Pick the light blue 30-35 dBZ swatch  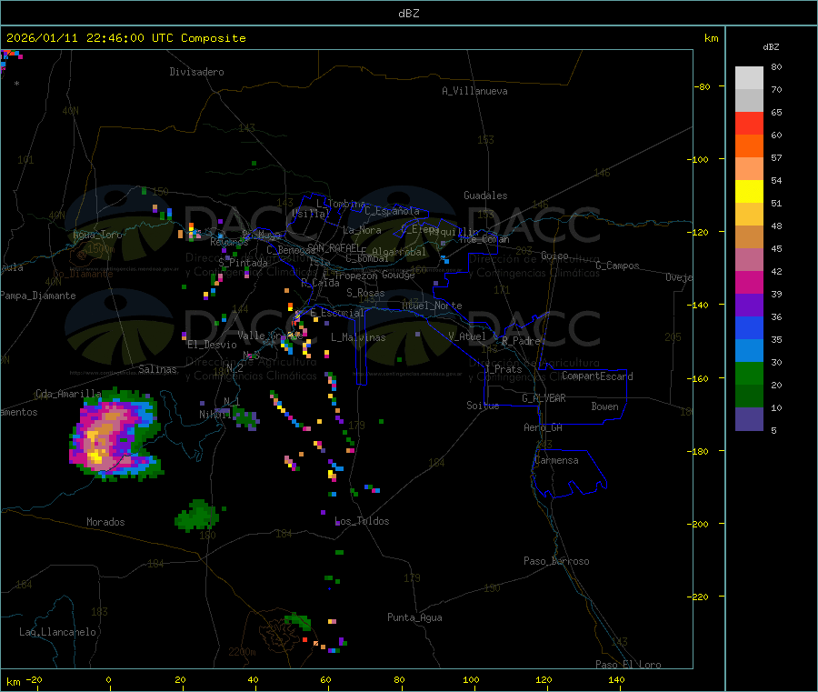[x=749, y=351]
